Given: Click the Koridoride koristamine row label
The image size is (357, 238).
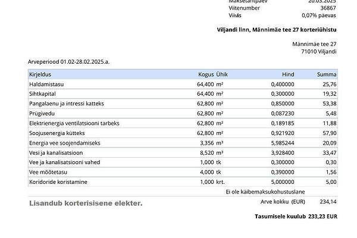Looking at the screenshot, I should click(57, 181).
